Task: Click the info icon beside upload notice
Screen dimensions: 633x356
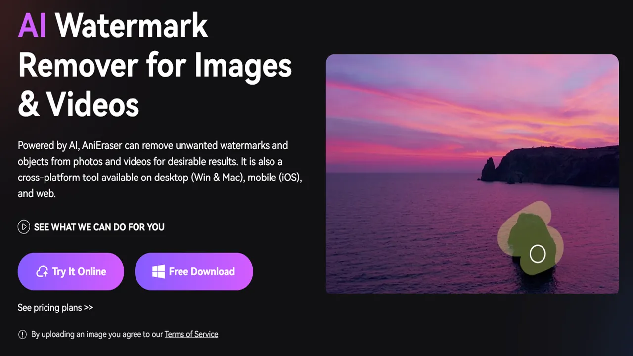Action: pos(22,335)
